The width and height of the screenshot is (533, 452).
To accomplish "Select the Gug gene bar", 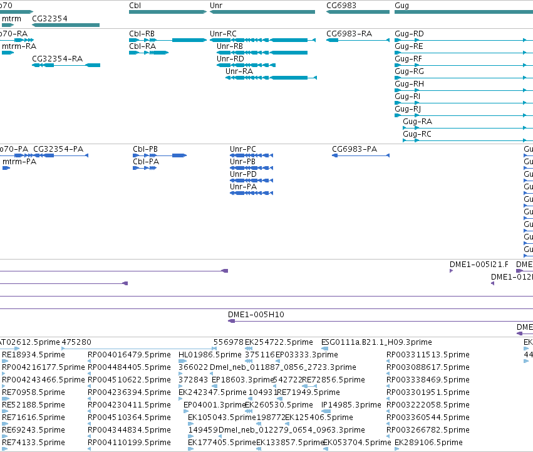I will coord(463,12).
